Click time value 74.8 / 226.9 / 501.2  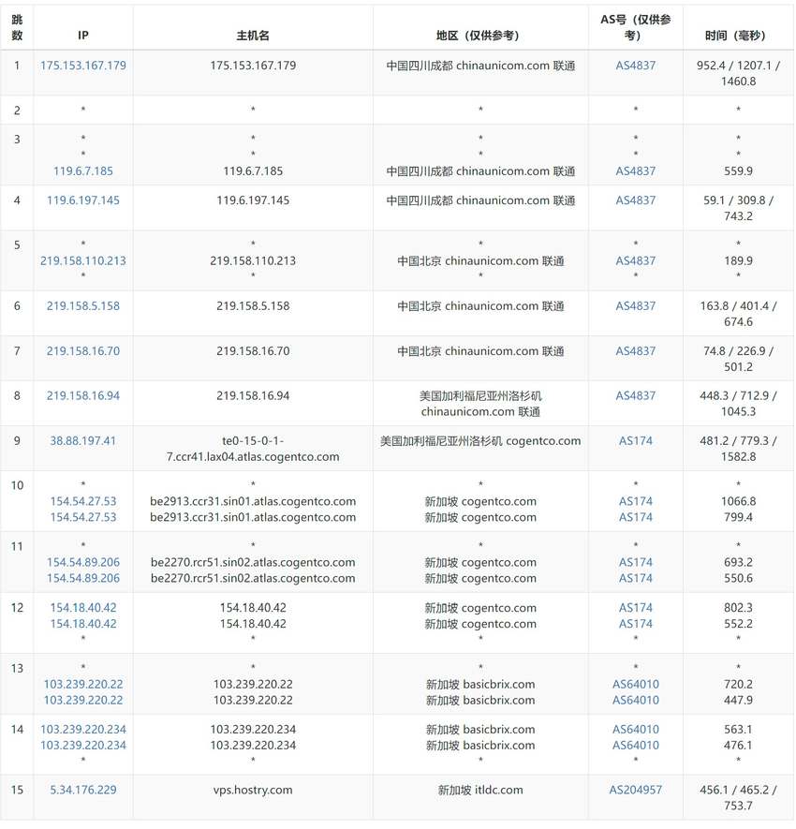coord(738,359)
